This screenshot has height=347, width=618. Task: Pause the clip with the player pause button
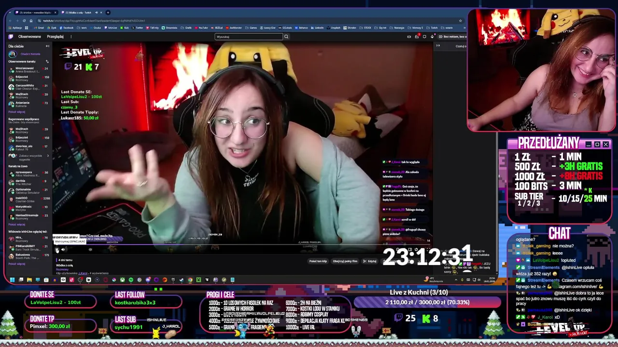coord(57,249)
